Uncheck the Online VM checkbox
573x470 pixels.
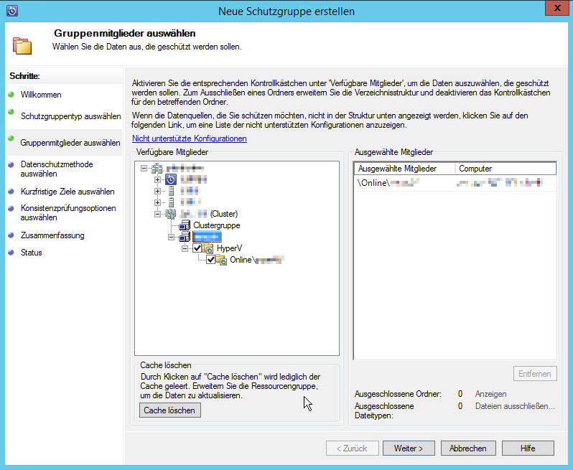click(x=210, y=260)
